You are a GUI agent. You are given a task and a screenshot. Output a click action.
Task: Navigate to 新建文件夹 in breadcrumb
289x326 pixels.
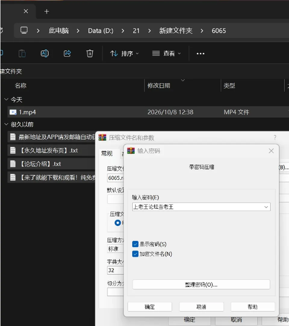pos(176,31)
